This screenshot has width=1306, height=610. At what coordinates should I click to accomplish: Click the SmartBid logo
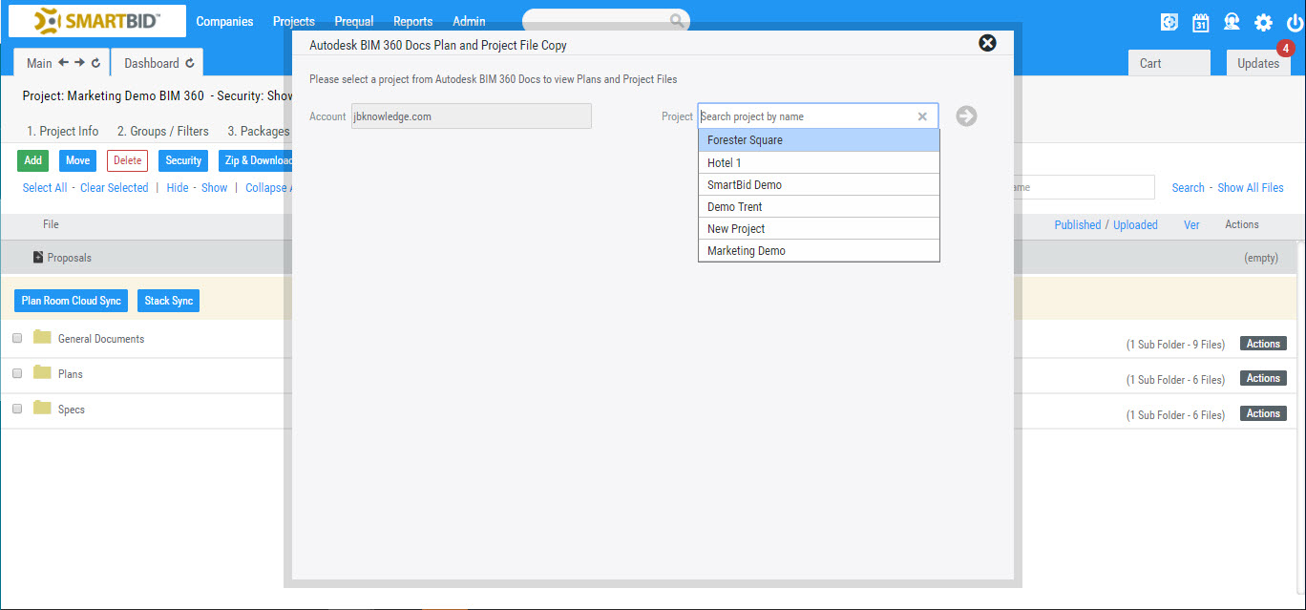click(95, 20)
